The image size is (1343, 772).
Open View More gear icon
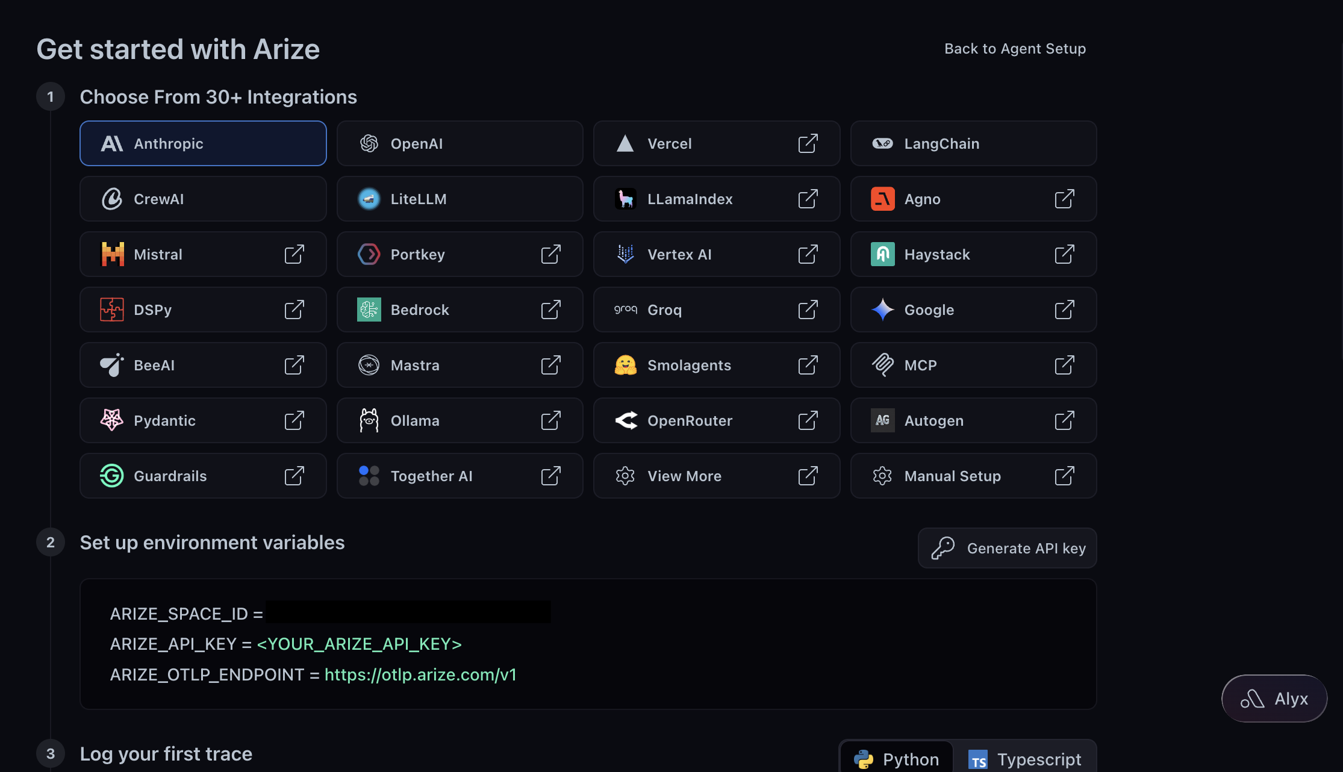(x=625, y=476)
